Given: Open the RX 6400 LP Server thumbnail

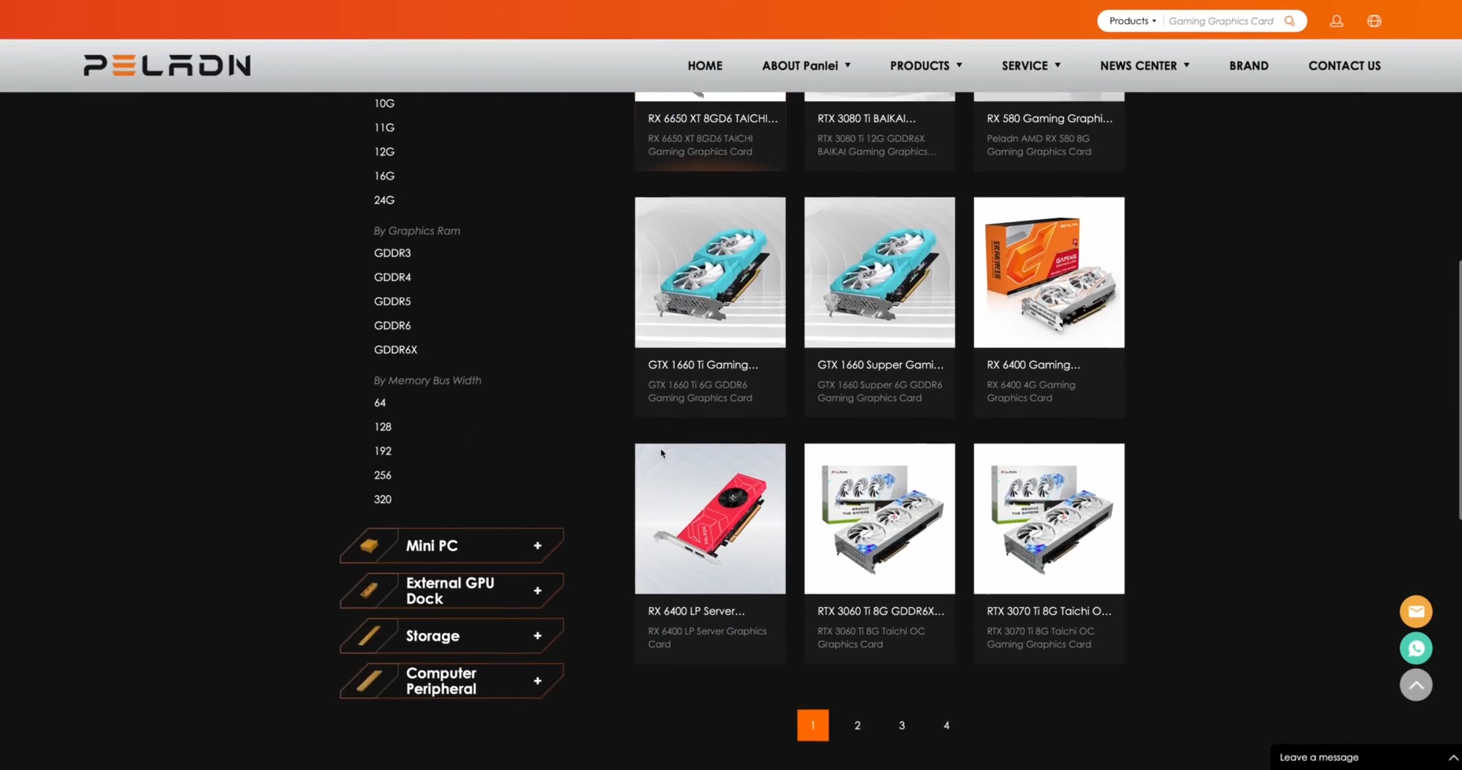Looking at the screenshot, I should (x=710, y=518).
